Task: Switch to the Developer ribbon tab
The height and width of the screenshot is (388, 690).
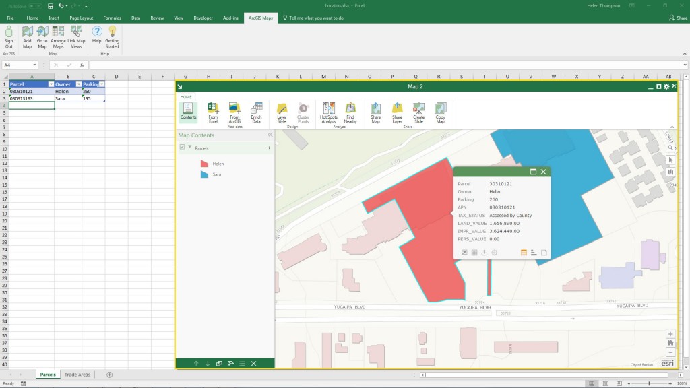Action: pos(203,18)
